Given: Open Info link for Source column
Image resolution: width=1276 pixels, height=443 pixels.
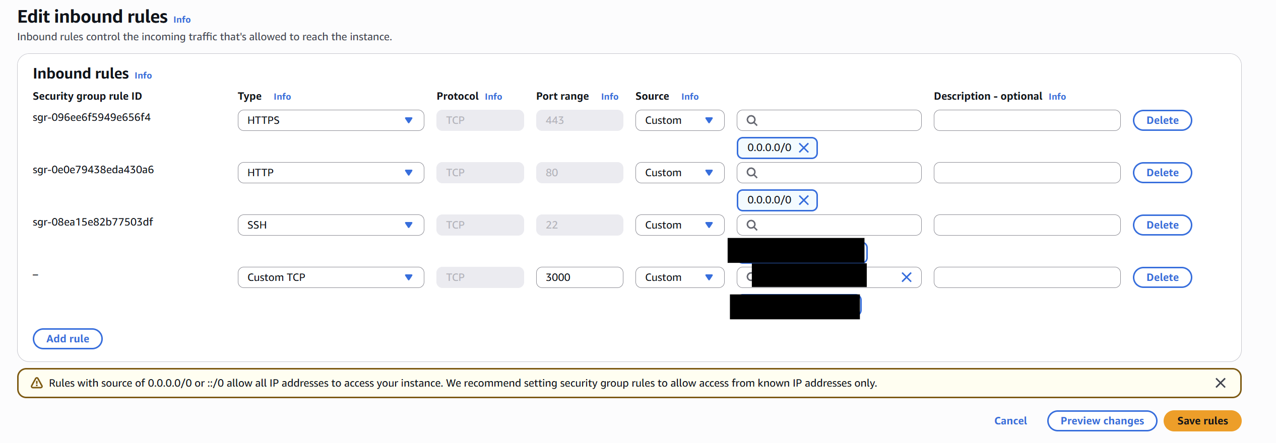Looking at the screenshot, I should pos(690,97).
